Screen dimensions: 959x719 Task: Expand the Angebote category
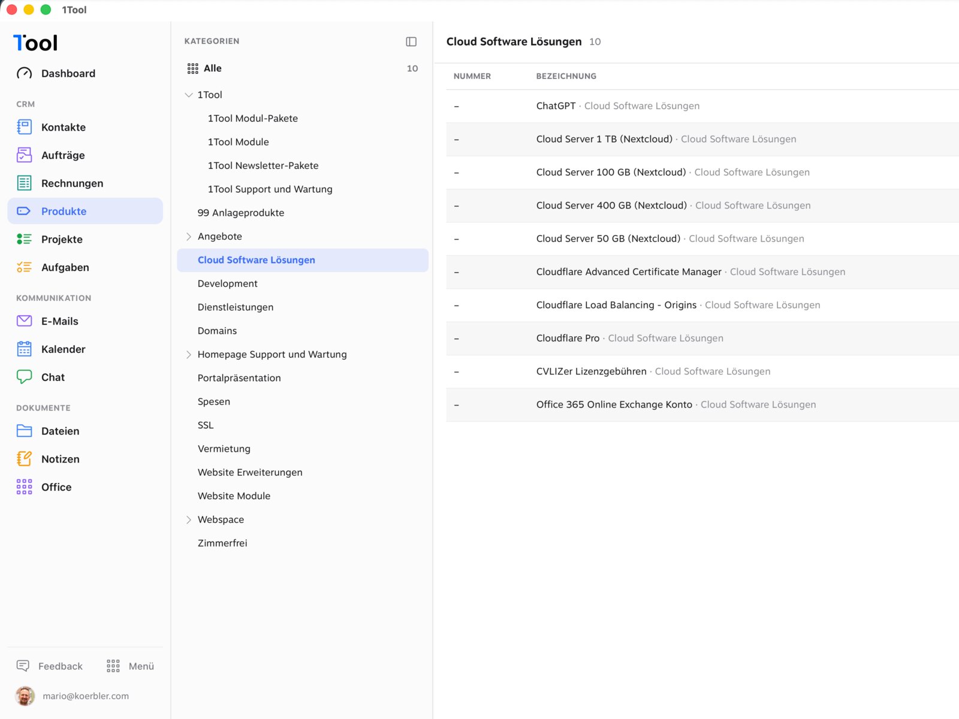pos(189,236)
